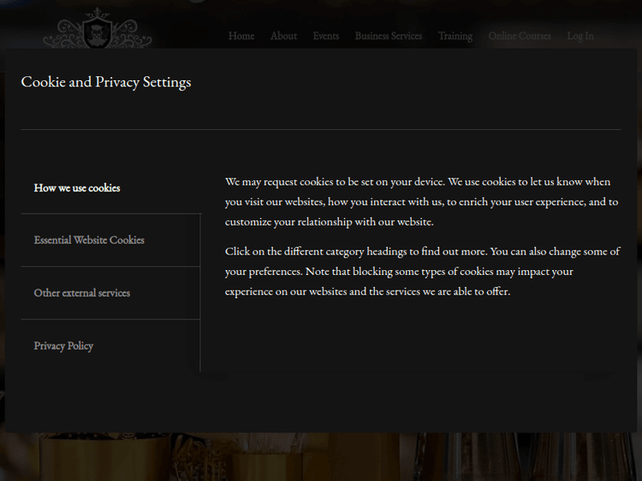
Task: Click the text line 'customize your relationship with our website'
Action: pos(330,222)
